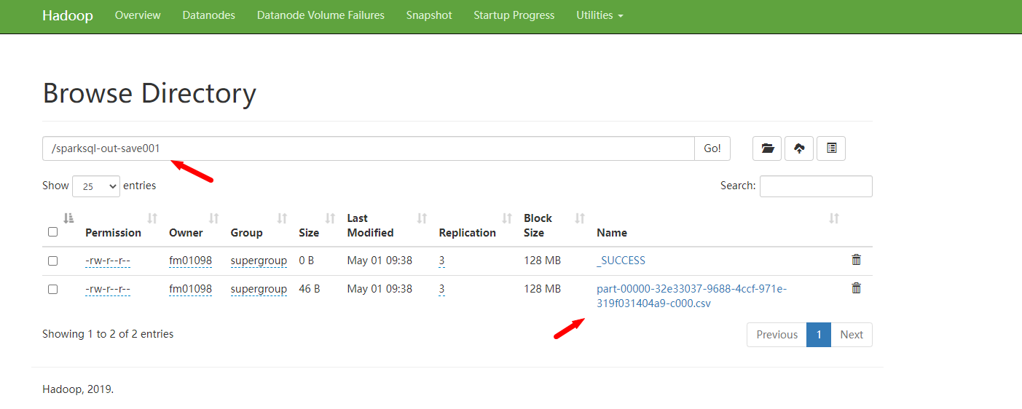Open the Datanodes tab

coord(209,15)
